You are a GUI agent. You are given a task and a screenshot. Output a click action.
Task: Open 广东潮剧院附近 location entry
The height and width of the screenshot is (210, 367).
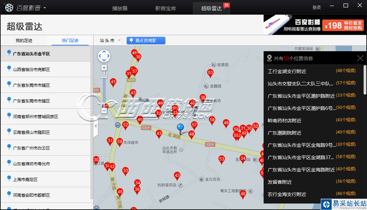pos(313,132)
